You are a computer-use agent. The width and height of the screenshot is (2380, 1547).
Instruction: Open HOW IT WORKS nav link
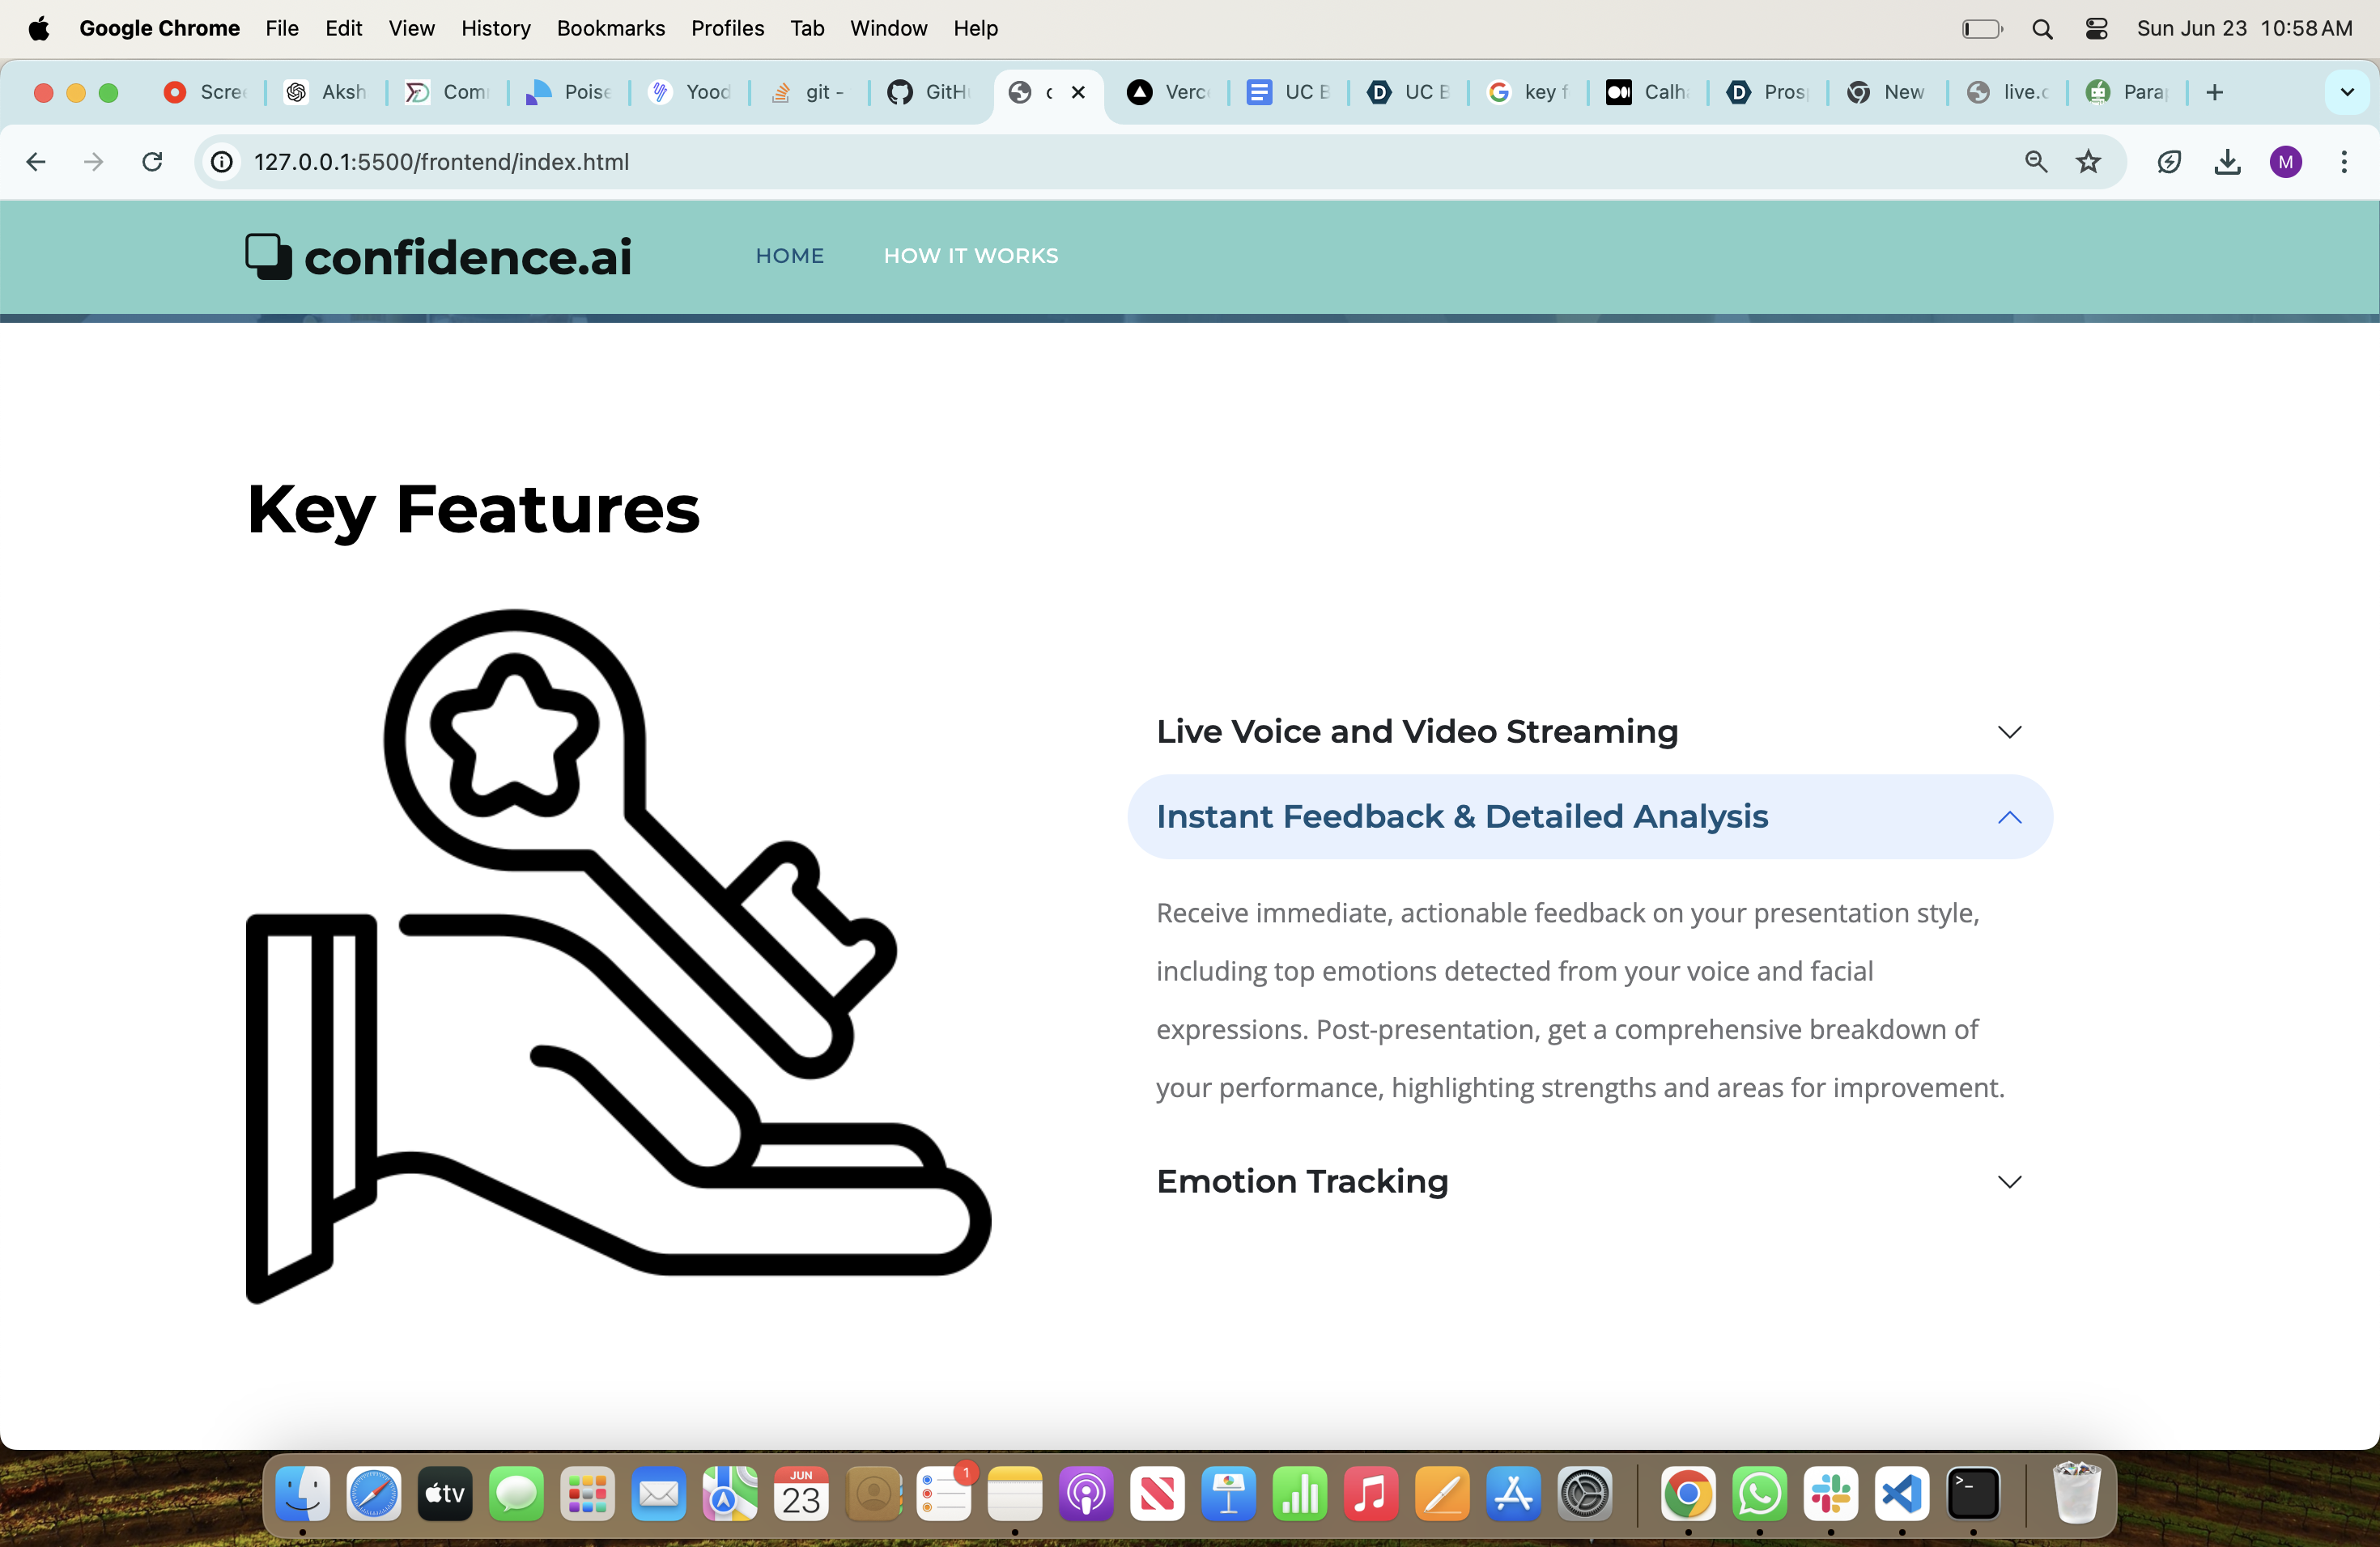pyautogui.click(x=970, y=256)
